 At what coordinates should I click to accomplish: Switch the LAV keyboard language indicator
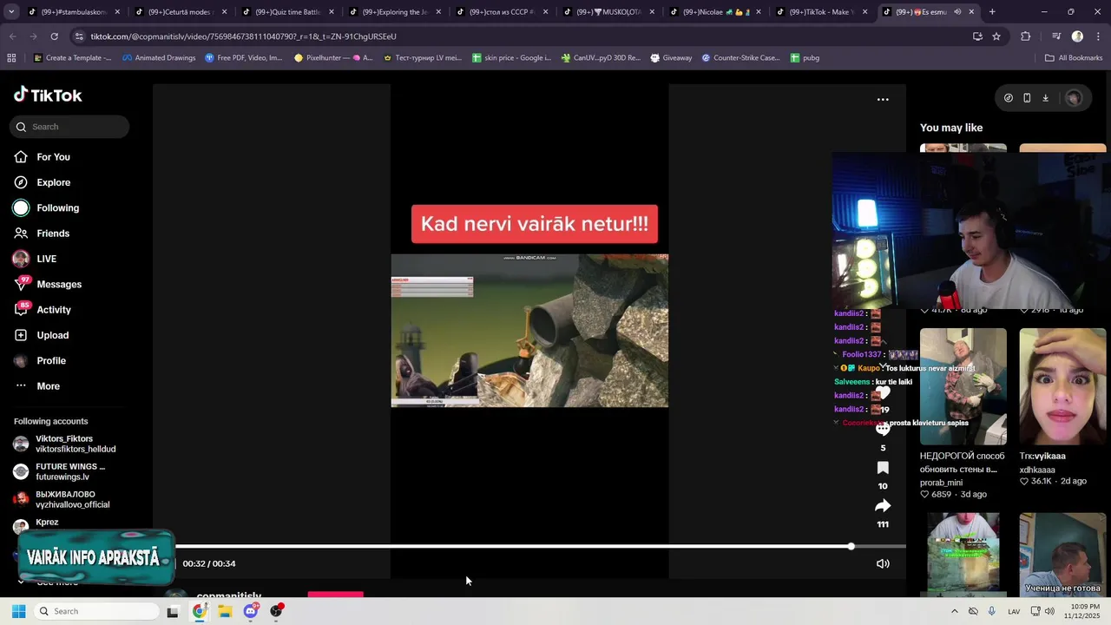click(1014, 612)
